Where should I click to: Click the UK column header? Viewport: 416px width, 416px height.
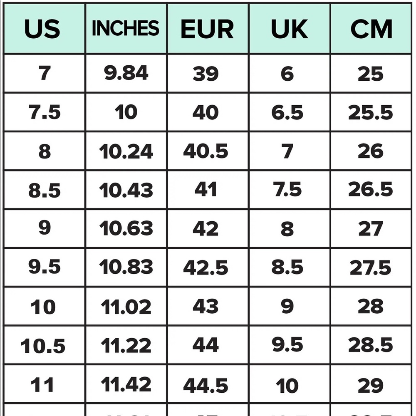pyautogui.click(x=289, y=29)
